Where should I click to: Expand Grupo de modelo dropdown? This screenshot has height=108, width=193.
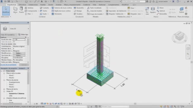coord(104,14)
